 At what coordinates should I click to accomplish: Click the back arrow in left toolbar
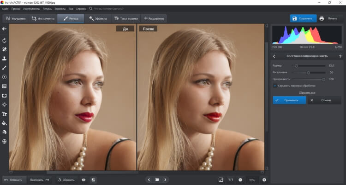(4, 29)
